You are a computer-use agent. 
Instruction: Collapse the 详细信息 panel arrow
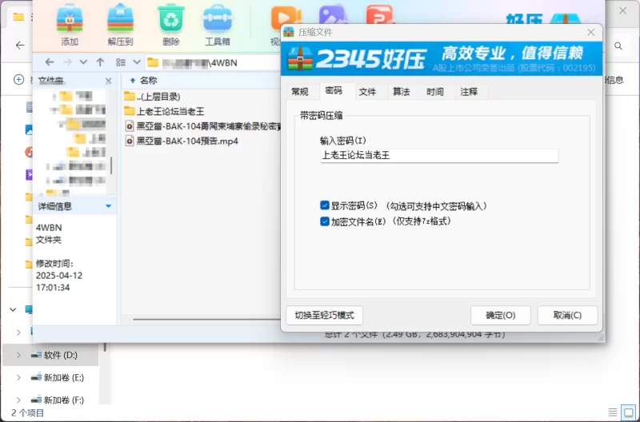coord(108,206)
